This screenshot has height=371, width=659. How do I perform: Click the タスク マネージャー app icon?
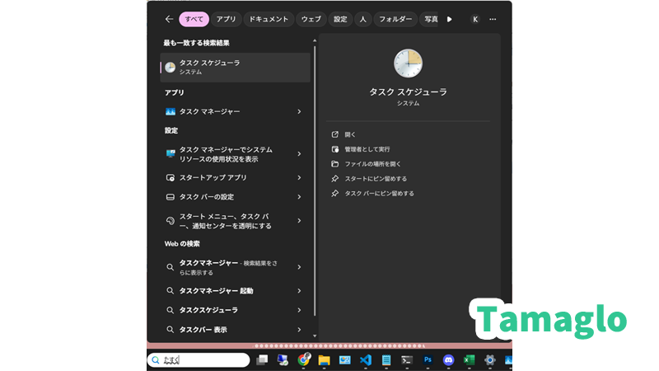[171, 111]
